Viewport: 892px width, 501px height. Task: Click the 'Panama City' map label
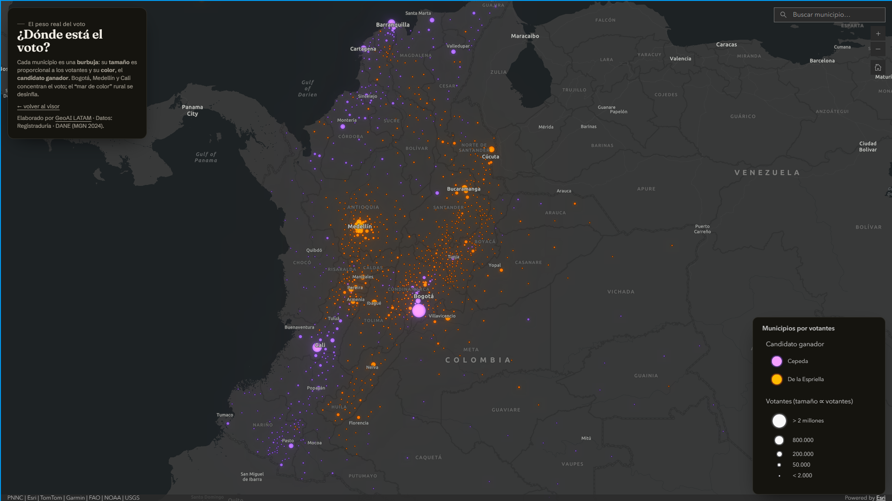(193, 111)
